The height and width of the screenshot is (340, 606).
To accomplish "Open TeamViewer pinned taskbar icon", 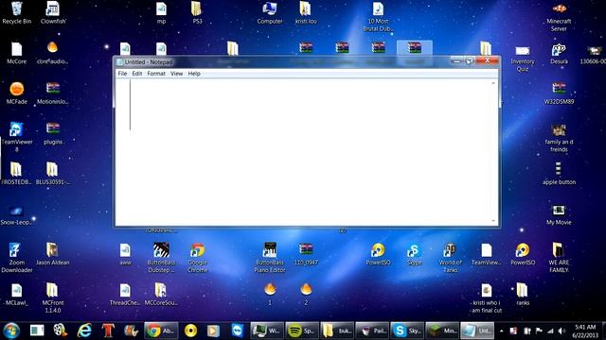I will click(x=237, y=331).
